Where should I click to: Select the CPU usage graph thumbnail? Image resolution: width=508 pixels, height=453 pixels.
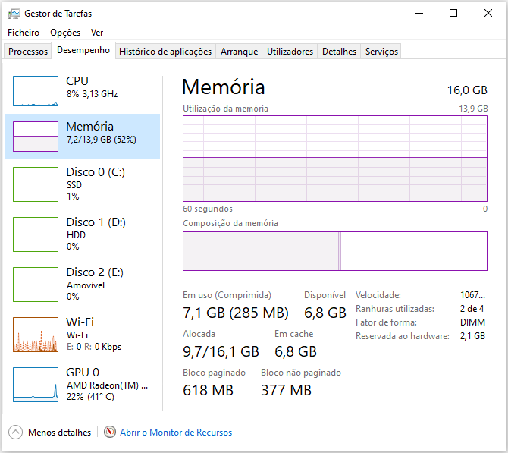click(36, 91)
